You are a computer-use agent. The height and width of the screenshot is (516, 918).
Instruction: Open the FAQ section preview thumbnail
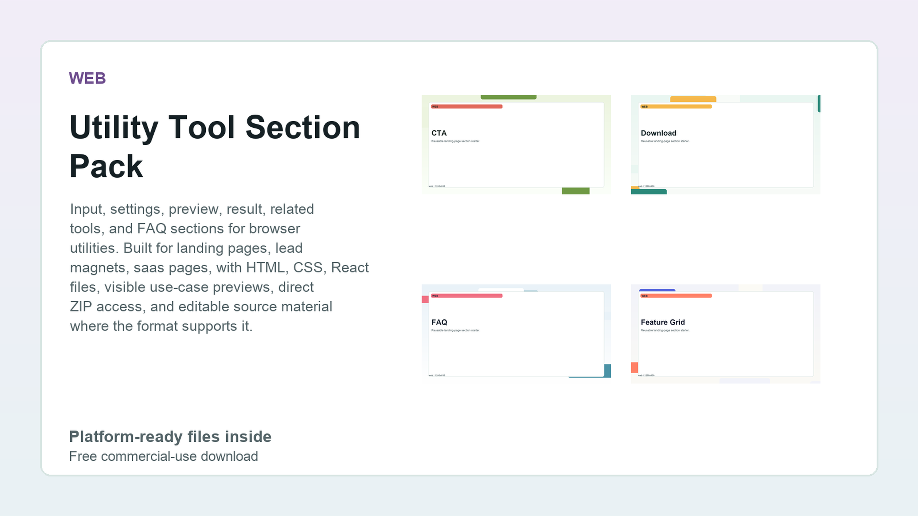[516, 334]
